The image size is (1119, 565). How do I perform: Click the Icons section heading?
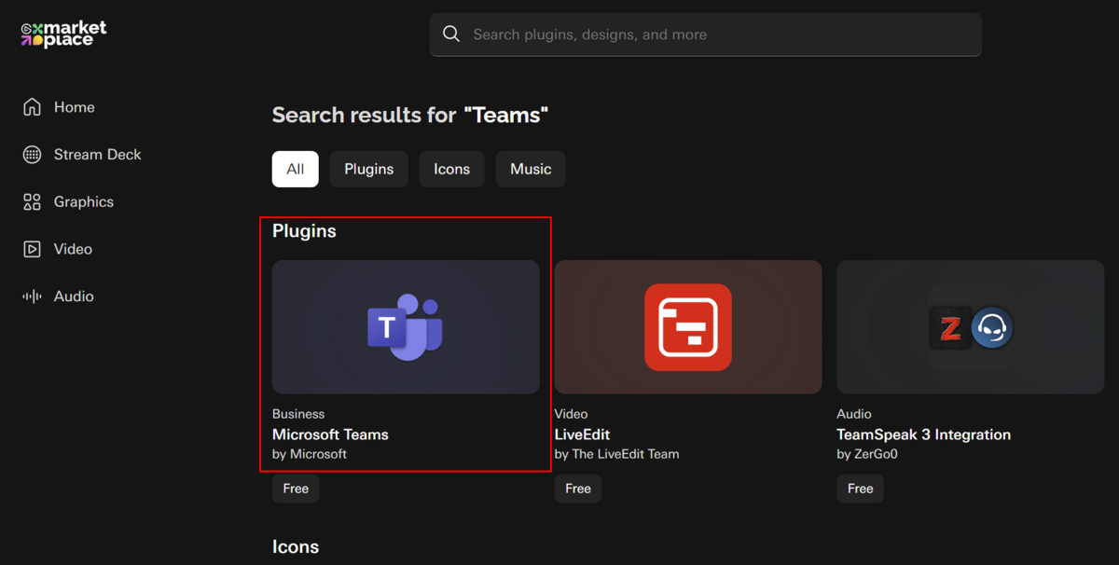pos(296,547)
